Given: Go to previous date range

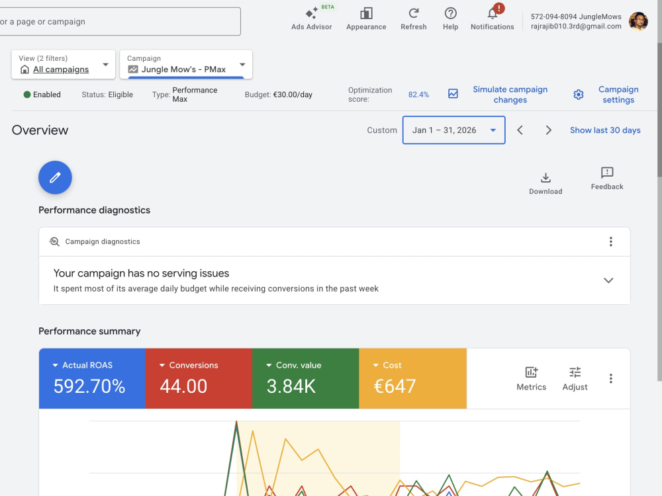Looking at the screenshot, I should 520,130.
